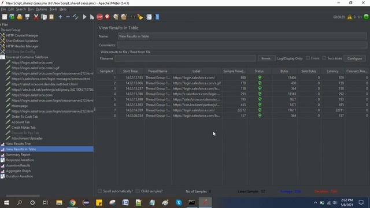Click the Help book toolbar icon
Image resolution: width=370 pixels, height=208 pixels.
tap(157, 17)
